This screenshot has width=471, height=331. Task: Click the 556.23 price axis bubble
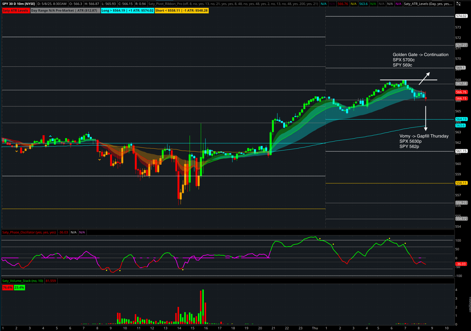tap(461, 203)
